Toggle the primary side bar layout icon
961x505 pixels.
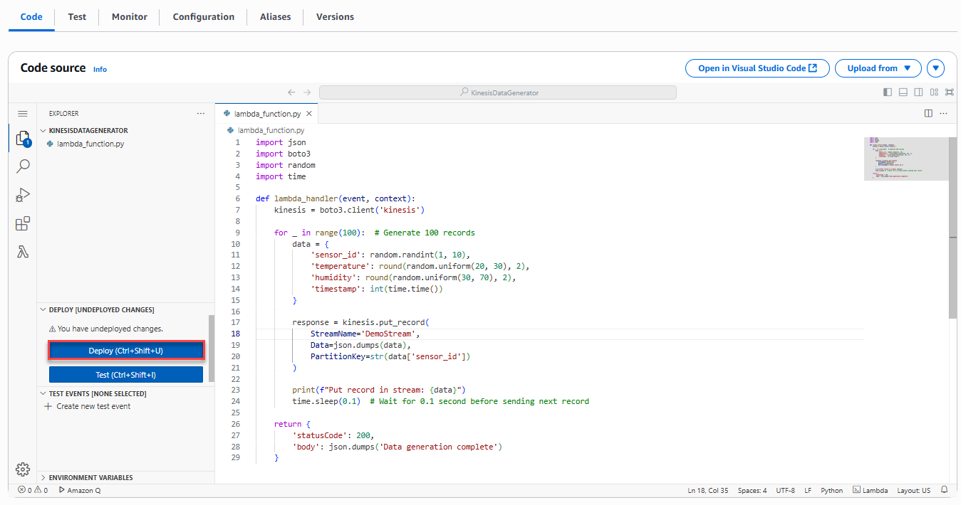pos(887,92)
